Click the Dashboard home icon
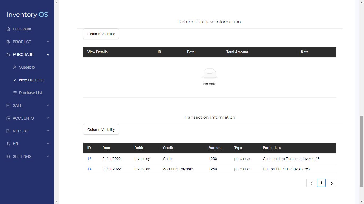364x204 pixels. pyautogui.click(x=8, y=29)
